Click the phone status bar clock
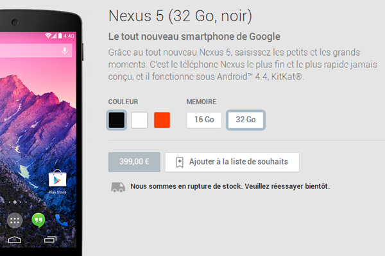 pyautogui.click(x=69, y=36)
